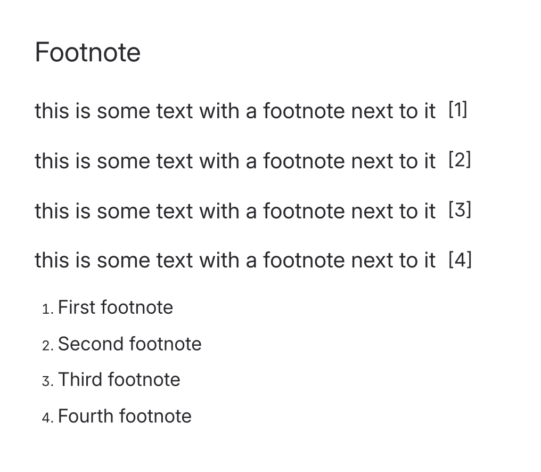Click list number 3 before Third footnote

click(x=47, y=381)
